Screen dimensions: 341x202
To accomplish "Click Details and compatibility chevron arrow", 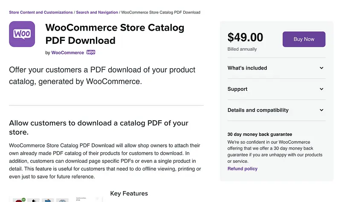I will coord(321,110).
